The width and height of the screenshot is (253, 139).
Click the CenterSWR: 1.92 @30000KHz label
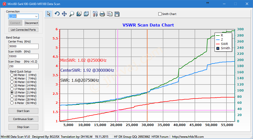pos(87,70)
